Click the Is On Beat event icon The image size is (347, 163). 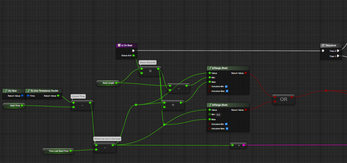[x=119, y=45]
